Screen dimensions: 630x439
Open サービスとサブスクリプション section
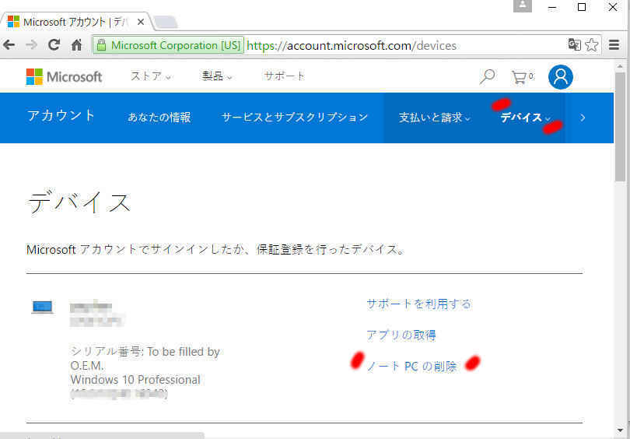295,118
